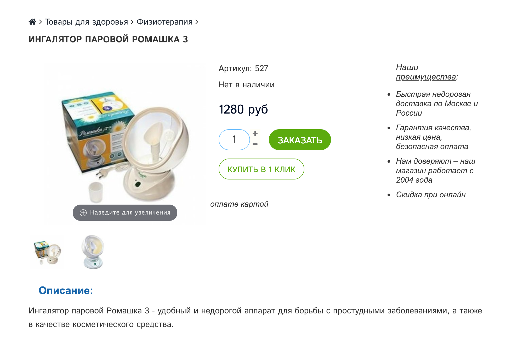Open 'Физиотерапия' breadcrumb link
The image size is (523, 349).
pyautogui.click(x=164, y=22)
